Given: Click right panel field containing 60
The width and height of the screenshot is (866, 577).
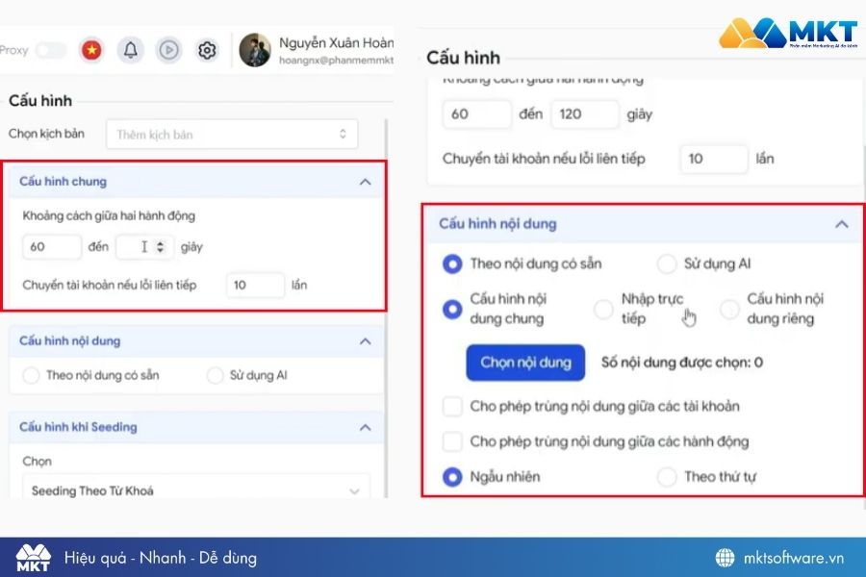Looking at the screenshot, I should point(477,114).
